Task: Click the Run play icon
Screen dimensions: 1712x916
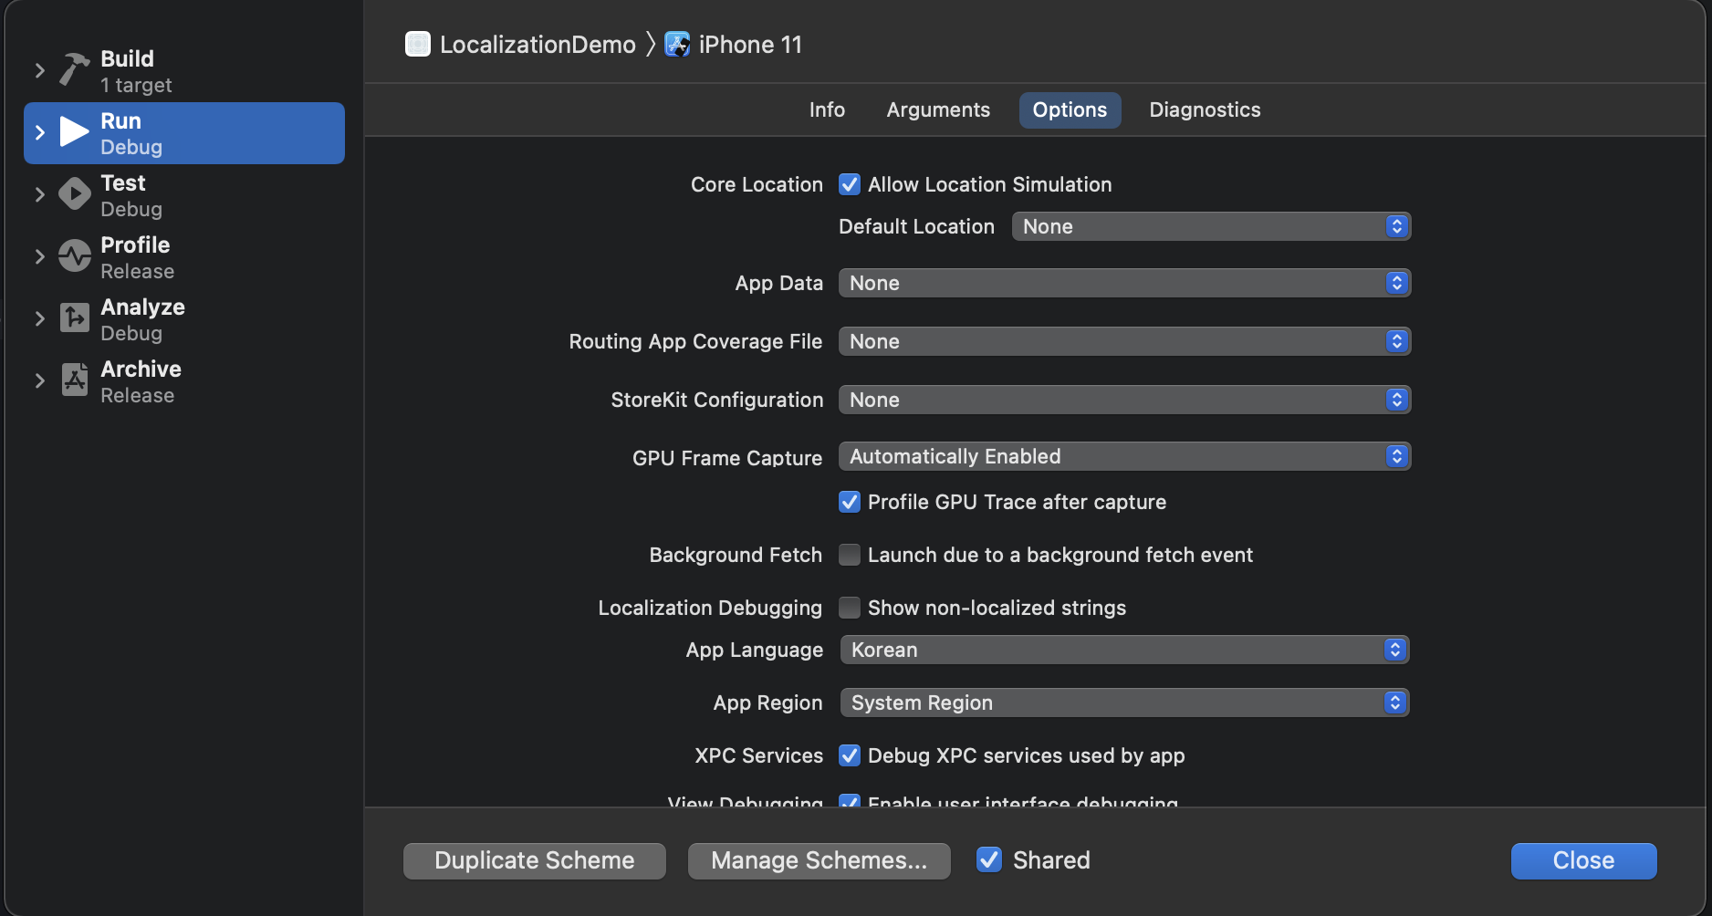Action: click(x=74, y=131)
